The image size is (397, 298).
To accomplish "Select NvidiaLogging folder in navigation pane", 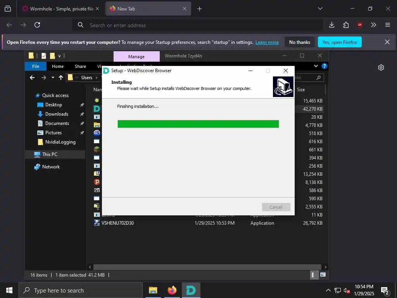I will click(60, 142).
